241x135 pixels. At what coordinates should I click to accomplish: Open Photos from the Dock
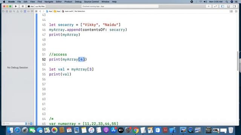pyautogui.click(x=54, y=130)
